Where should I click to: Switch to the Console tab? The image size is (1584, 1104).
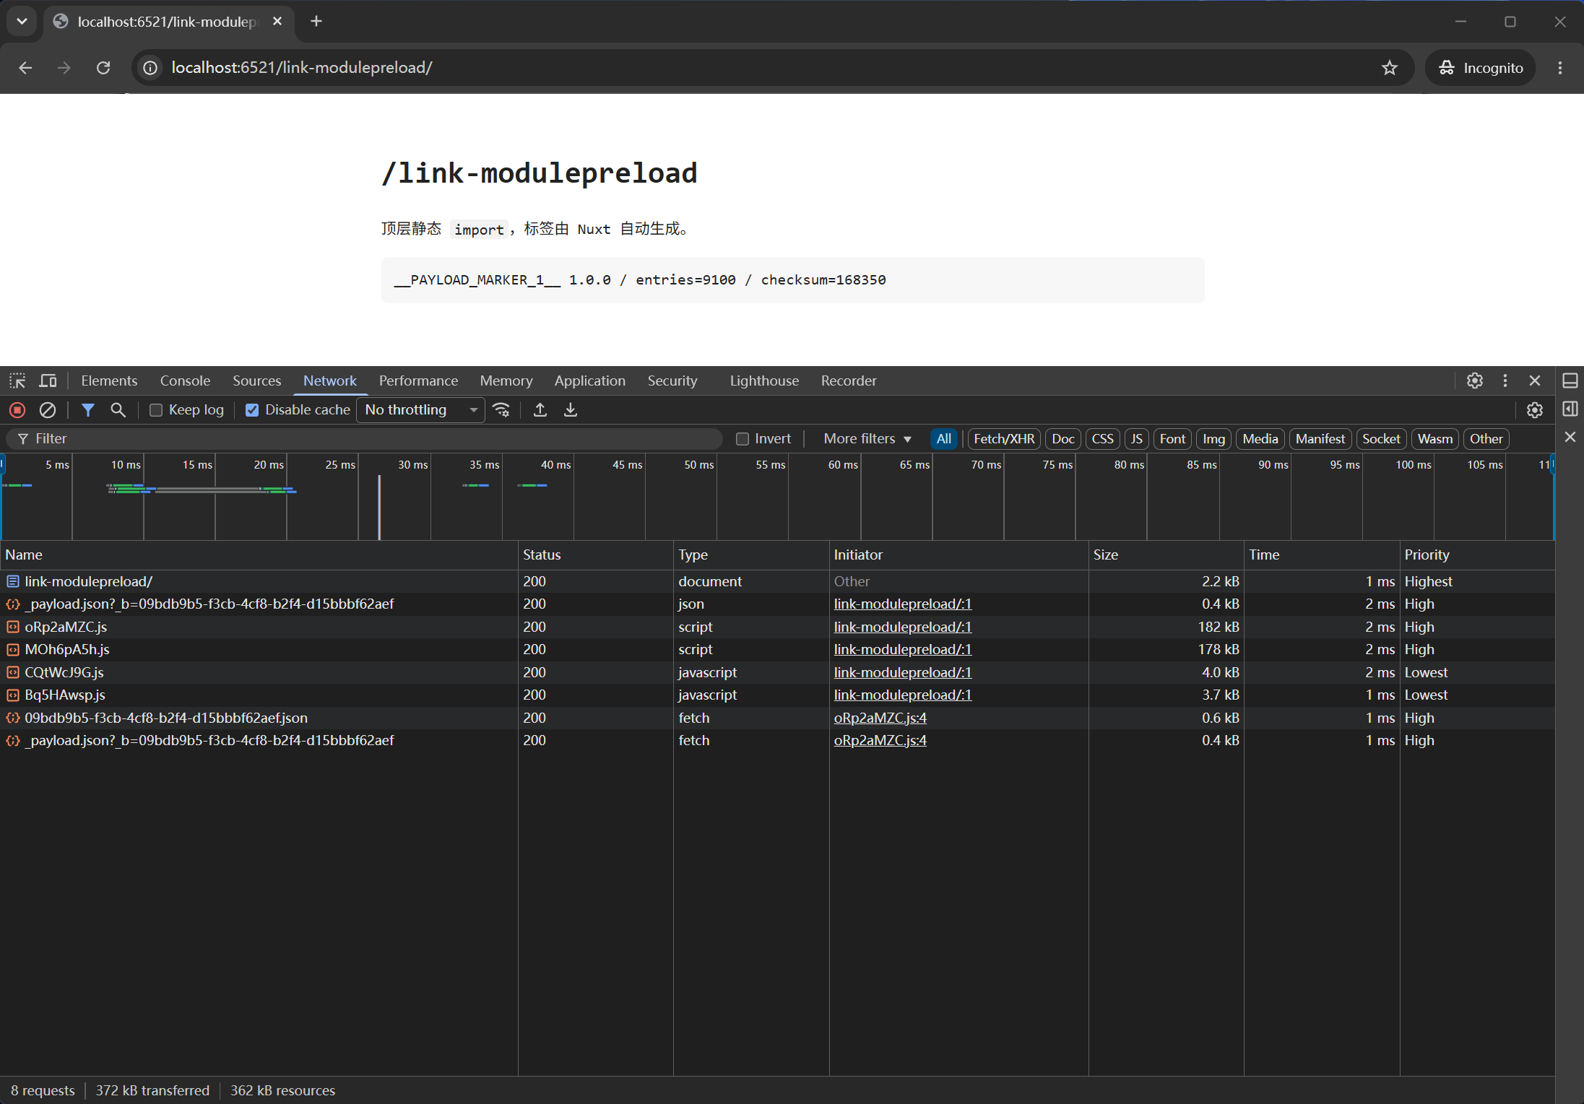pos(185,381)
